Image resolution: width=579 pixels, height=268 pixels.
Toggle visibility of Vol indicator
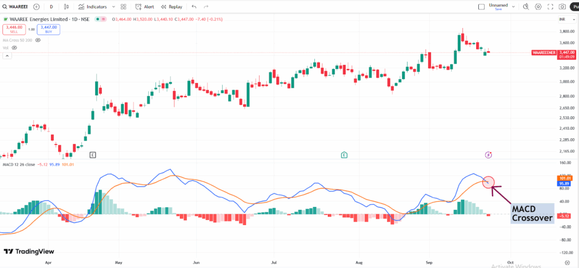tap(14, 48)
